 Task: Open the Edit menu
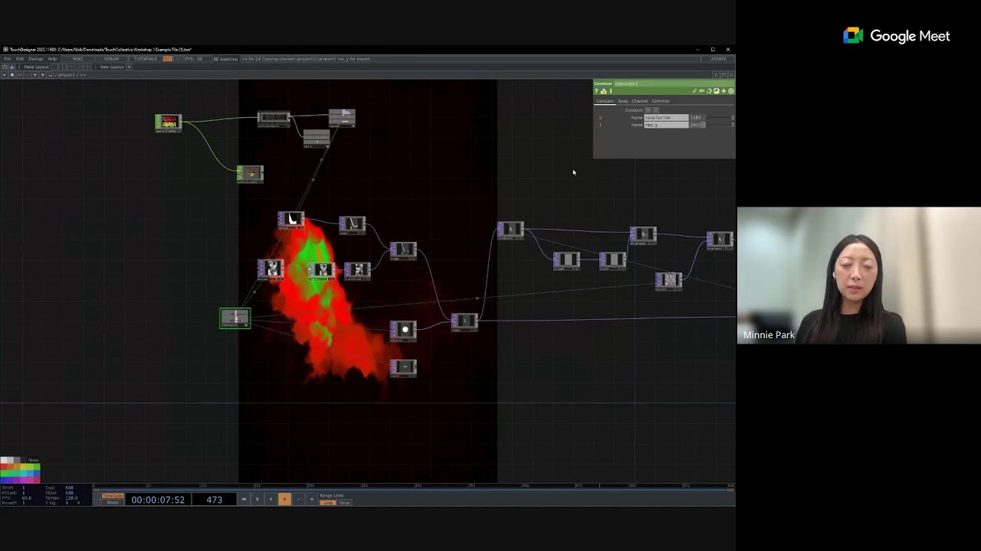pos(20,59)
